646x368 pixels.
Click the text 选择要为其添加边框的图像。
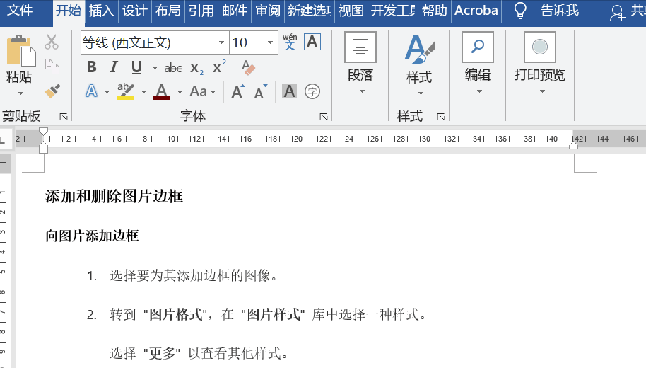click(x=194, y=275)
